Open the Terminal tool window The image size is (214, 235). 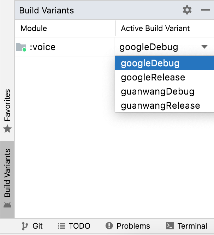point(186,226)
